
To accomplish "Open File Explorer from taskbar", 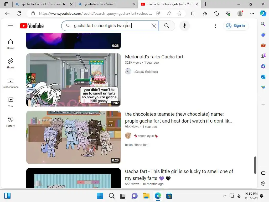I will 146,196.
